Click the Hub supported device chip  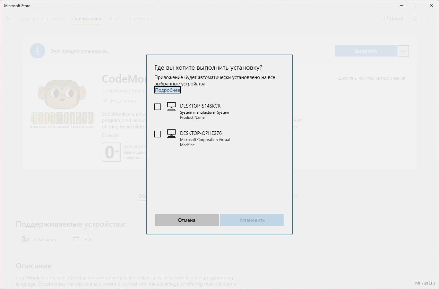(x=82, y=240)
